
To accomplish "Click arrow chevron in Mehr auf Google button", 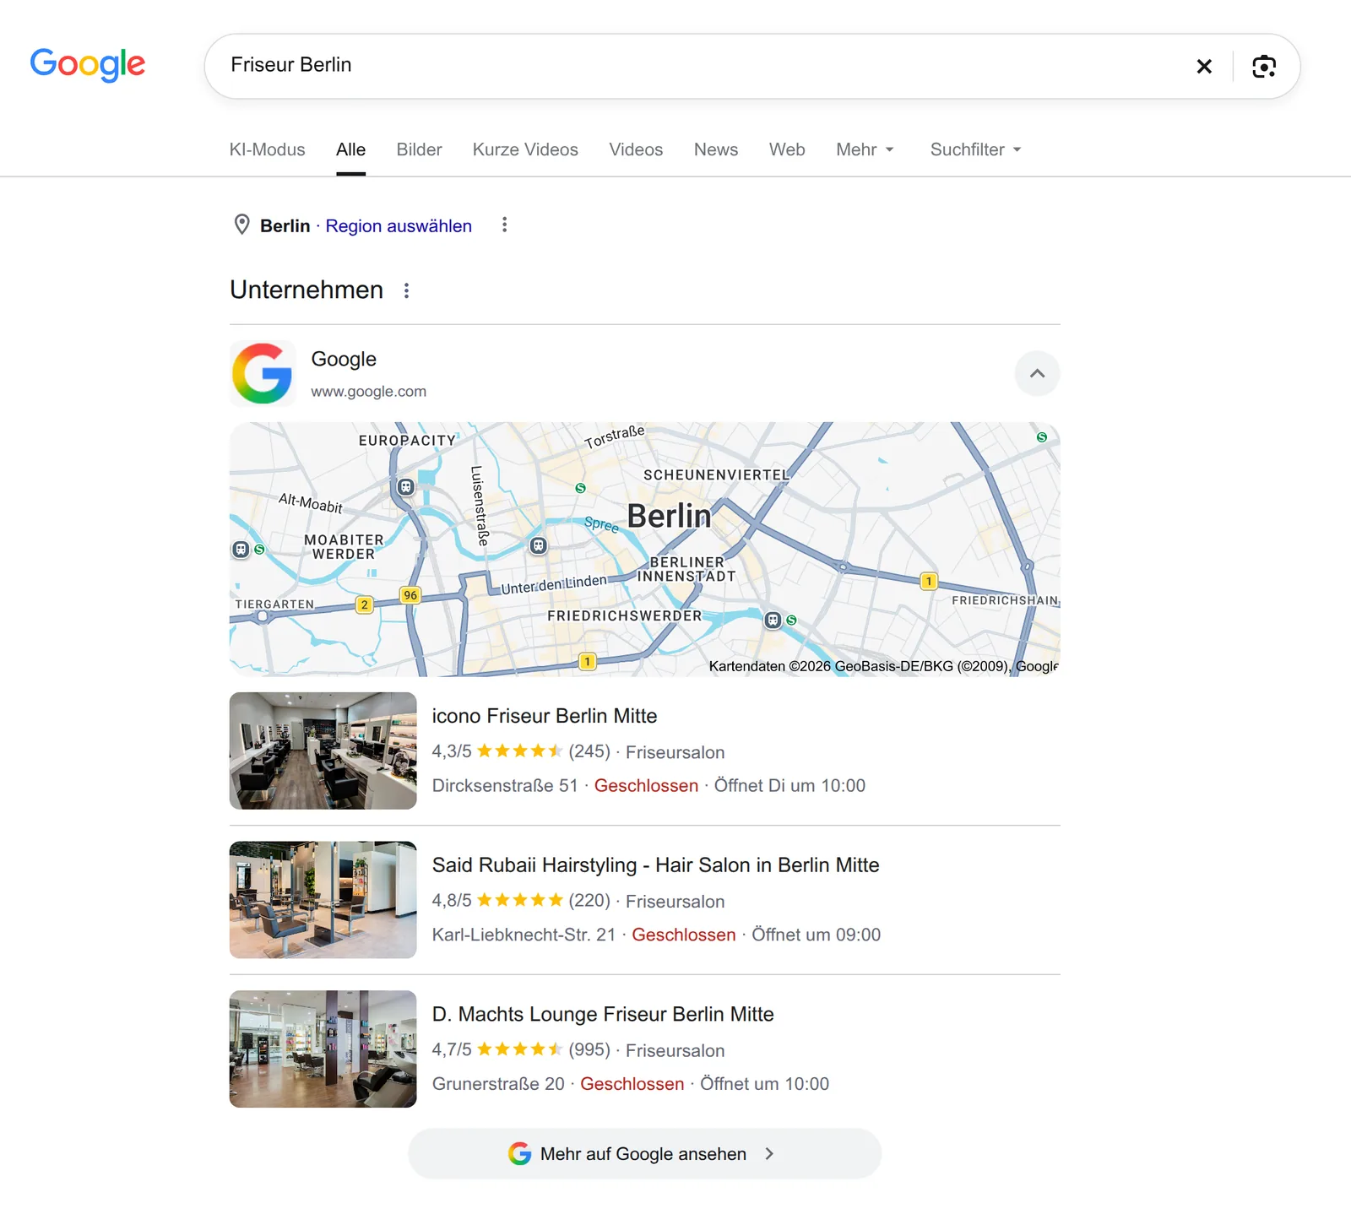I will (769, 1153).
